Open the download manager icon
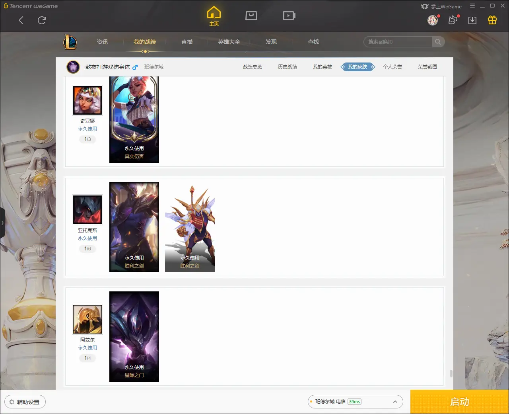509x414 pixels. point(472,20)
